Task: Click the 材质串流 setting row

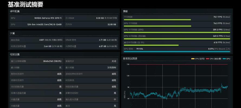Action: click(91, 80)
